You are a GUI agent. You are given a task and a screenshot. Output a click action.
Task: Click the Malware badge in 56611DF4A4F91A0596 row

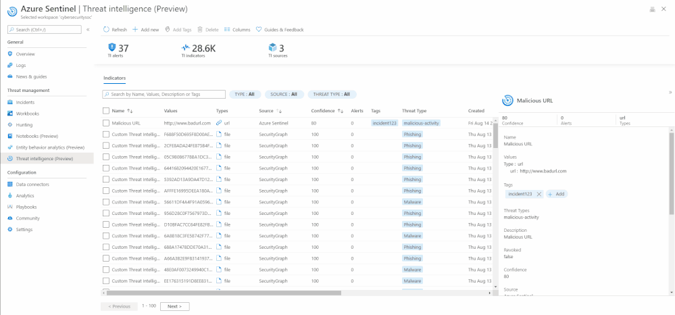coord(412,202)
